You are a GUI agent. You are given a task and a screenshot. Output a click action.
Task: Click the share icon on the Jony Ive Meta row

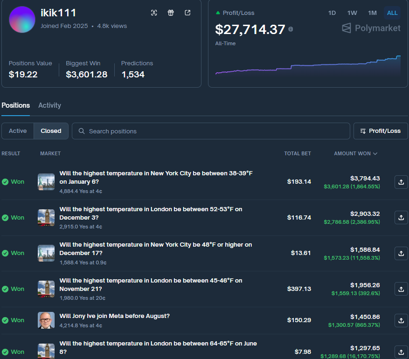pyautogui.click(x=401, y=320)
